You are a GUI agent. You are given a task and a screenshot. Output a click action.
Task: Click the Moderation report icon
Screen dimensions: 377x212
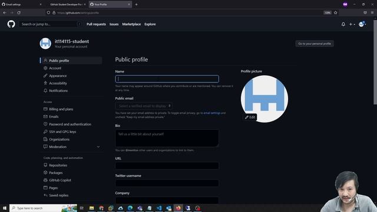pos(45,147)
